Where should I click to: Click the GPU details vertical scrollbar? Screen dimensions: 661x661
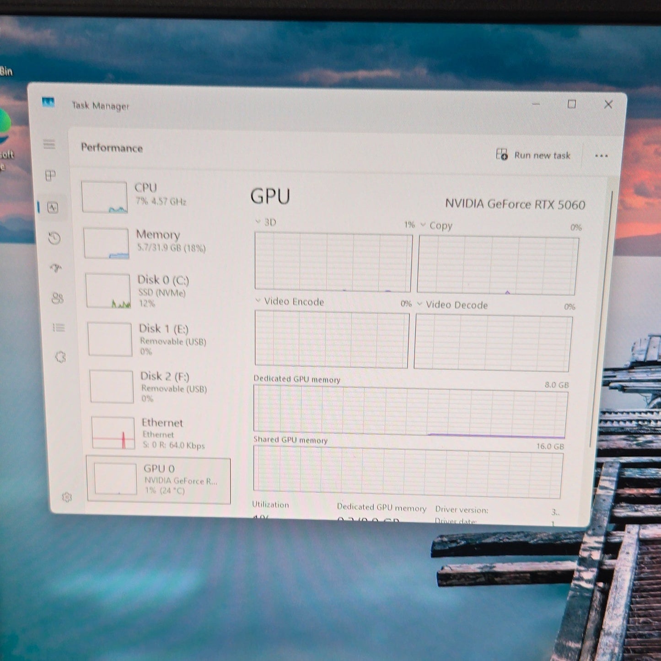pyautogui.click(x=601, y=320)
